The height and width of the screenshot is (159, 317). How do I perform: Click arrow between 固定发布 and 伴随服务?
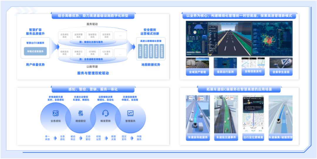coord(131,138)
